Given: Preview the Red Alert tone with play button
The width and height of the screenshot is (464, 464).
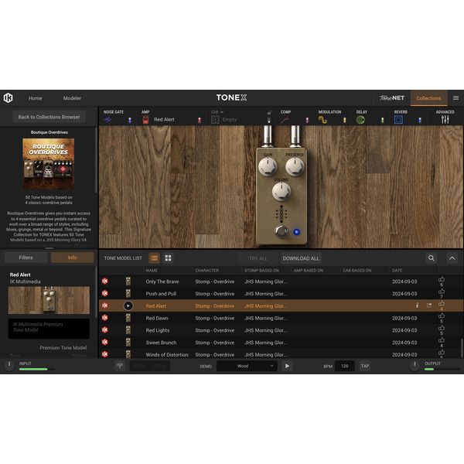Looking at the screenshot, I should point(128,305).
